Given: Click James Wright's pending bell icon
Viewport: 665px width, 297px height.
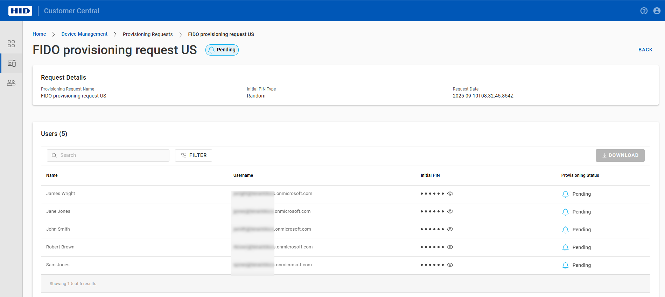Looking at the screenshot, I should coord(565,194).
